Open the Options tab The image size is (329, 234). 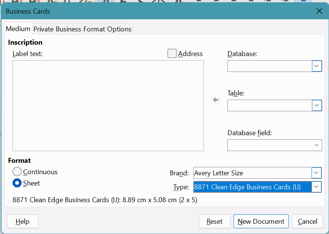tap(119, 29)
